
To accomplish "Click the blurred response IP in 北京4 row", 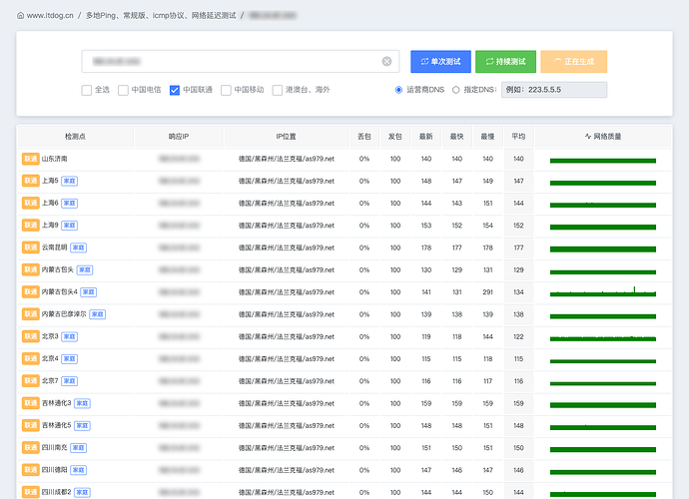I will pos(180,359).
